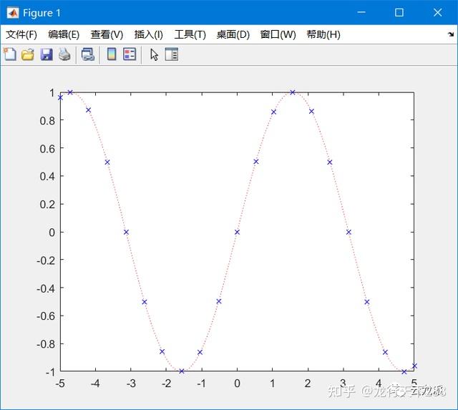Click y-axis tick label -0.6

[x=46, y=316]
